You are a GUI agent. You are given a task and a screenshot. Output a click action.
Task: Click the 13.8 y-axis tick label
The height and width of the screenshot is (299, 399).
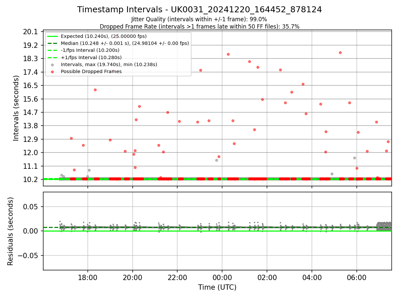30,126
